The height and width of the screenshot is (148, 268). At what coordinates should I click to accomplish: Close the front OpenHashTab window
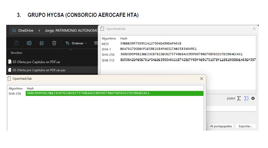coord(202,79)
